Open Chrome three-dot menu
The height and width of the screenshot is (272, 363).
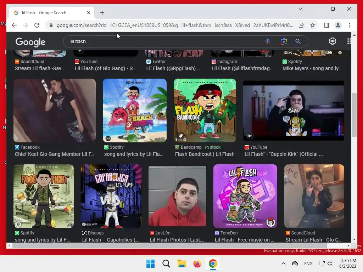(x=350, y=25)
